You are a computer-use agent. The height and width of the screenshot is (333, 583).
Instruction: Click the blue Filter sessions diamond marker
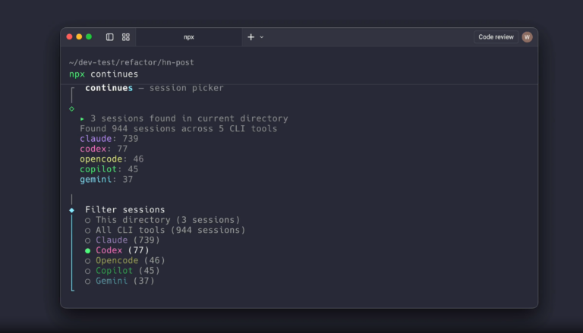coord(72,210)
